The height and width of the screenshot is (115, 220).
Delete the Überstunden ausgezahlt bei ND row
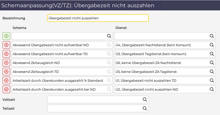[x=6, y=89]
